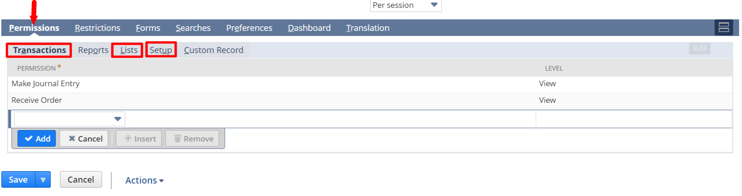Image resolution: width=742 pixels, height=196 pixels.
Task: Switch to the Restrictions tab
Action: [x=98, y=28]
